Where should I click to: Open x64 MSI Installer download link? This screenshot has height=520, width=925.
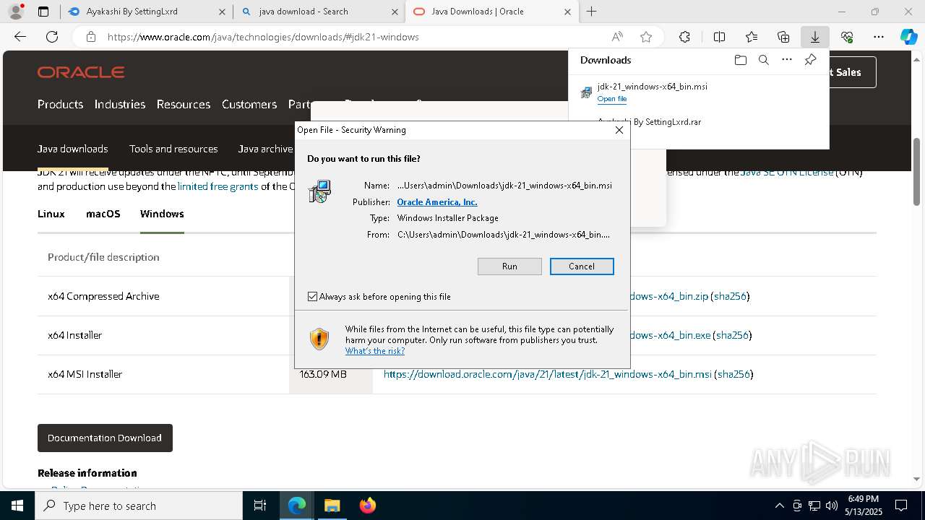[548, 374]
